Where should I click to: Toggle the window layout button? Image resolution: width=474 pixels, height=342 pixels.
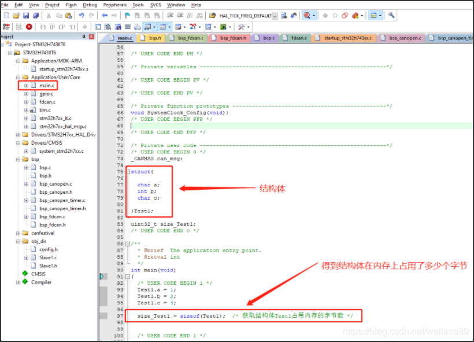point(373,16)
